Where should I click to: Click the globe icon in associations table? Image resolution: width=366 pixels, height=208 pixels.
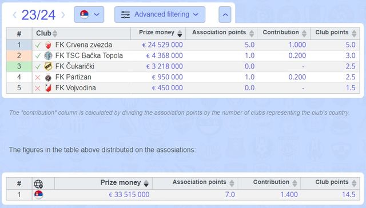click(38, 184)
